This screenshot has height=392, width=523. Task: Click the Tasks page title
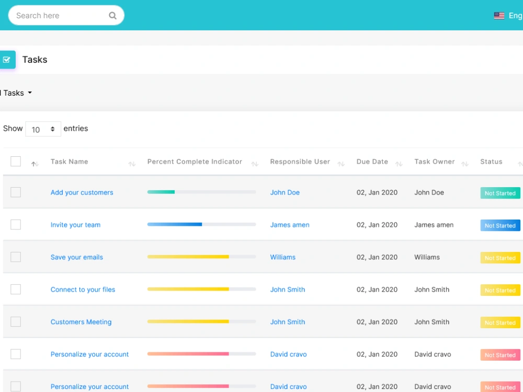(x=35, y=60)
